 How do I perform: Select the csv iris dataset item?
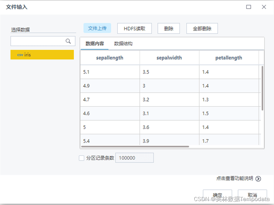(x=42, y=55)
